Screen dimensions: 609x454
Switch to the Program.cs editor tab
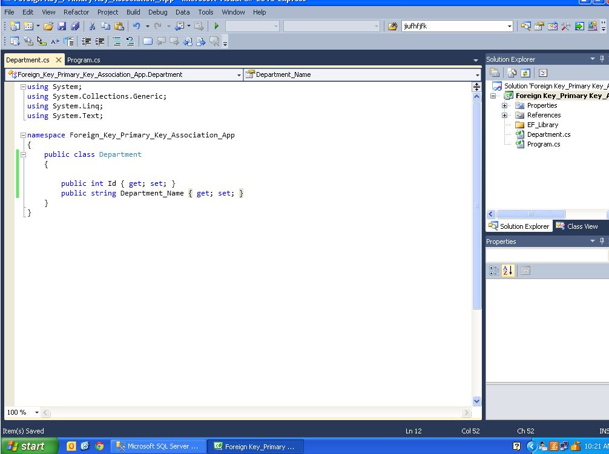(x=84, y=60)
